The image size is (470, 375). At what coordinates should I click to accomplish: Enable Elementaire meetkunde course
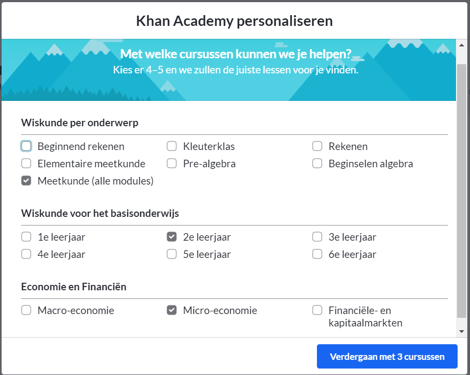click(26, 163)
